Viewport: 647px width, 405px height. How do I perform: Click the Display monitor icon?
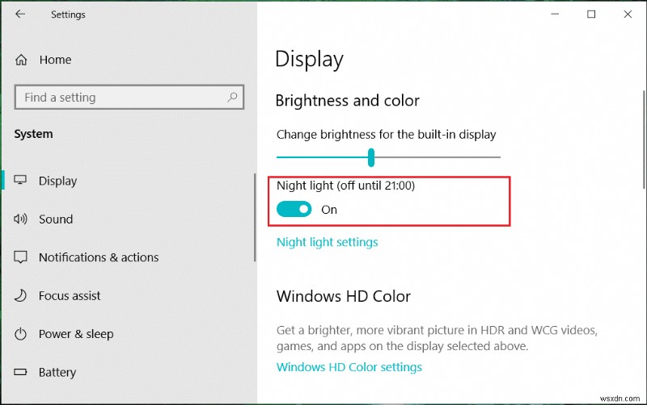21,181
